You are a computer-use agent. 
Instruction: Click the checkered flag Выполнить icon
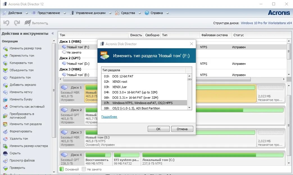tap(28, 23)
